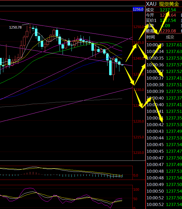Click the 100 level label in oscillator panel
The image size is (182, 209).
click(136, 189)
